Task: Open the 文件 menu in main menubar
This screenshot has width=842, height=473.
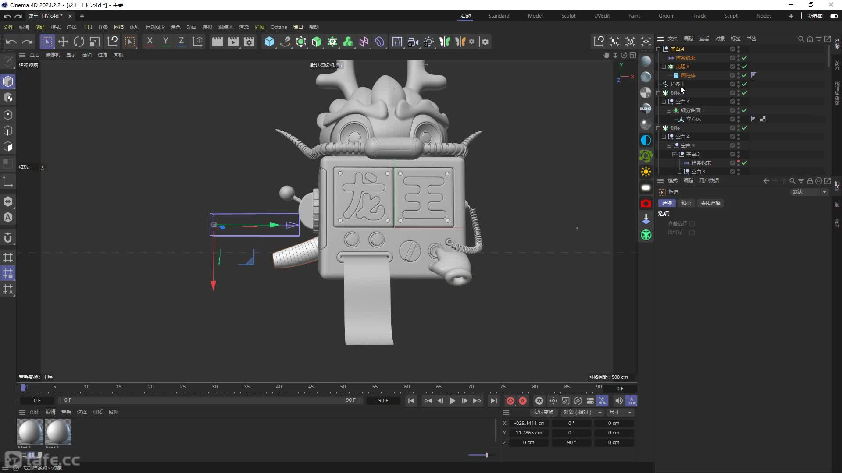Action: coord(8,27)
